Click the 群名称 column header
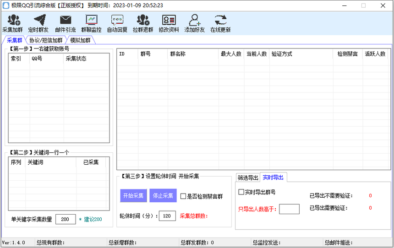The image size is (394, 248). click(193, 54)
